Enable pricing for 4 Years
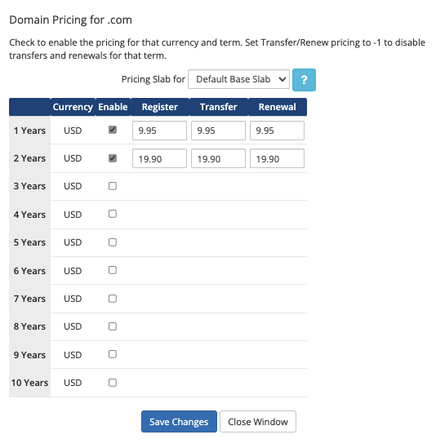Viewport: 436px width, 448px height. pos(113,214)
